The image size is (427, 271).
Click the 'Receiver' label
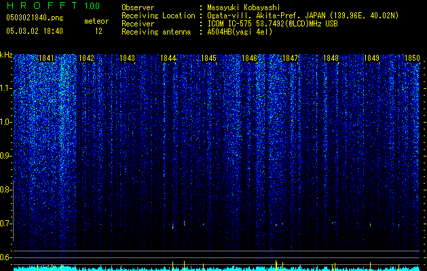coord(138,24)
